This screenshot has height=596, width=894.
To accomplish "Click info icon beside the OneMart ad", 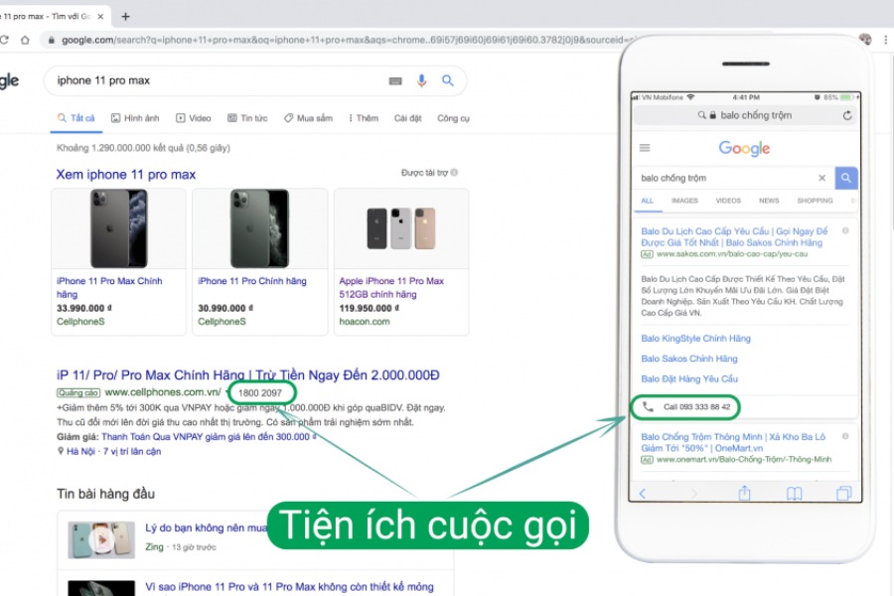I will coord(845,436).
